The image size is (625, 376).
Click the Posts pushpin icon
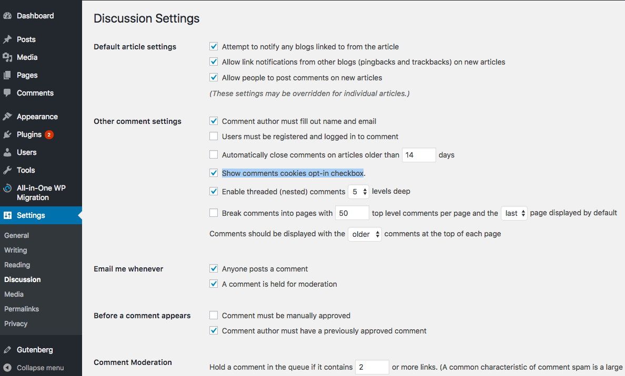click(x=7, y=39)
